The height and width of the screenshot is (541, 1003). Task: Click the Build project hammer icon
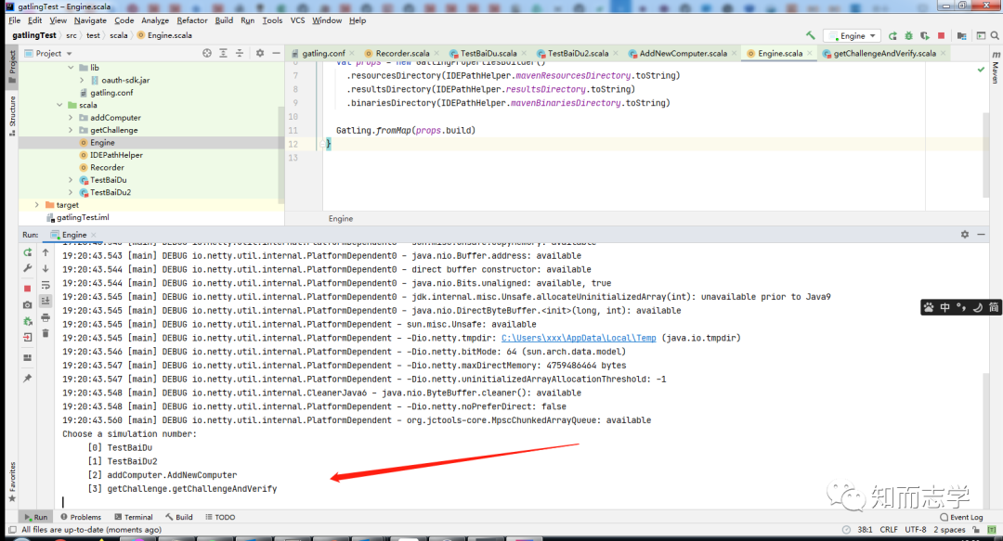[811, 36]
